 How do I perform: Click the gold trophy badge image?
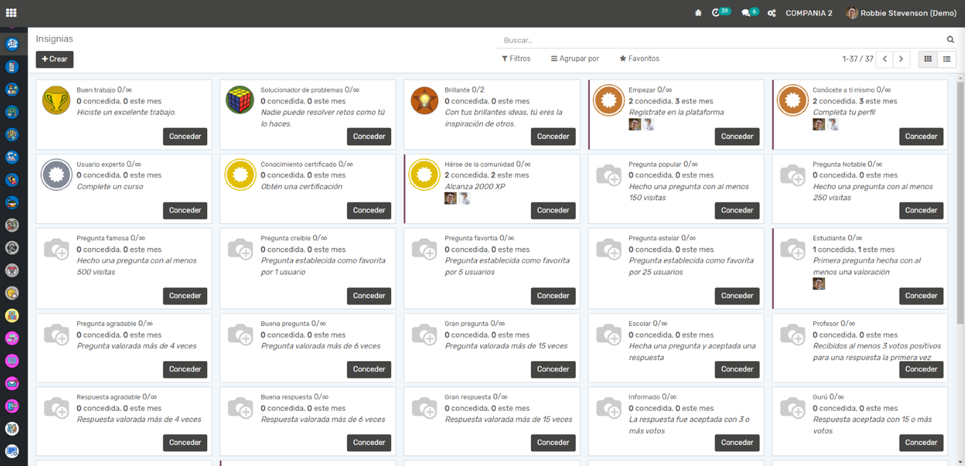(56, 100)
